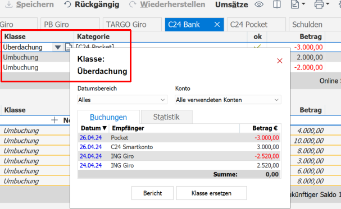Switch to the C24 Pocket tab

256,25
